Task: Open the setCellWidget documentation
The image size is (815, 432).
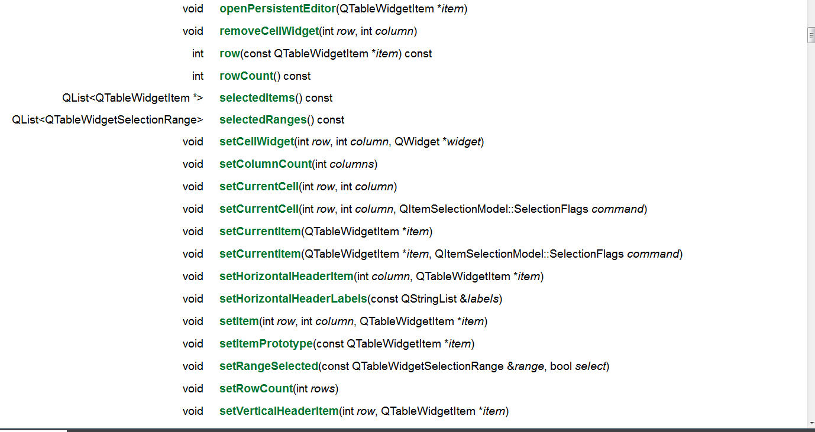Action: tap(256, 141)
